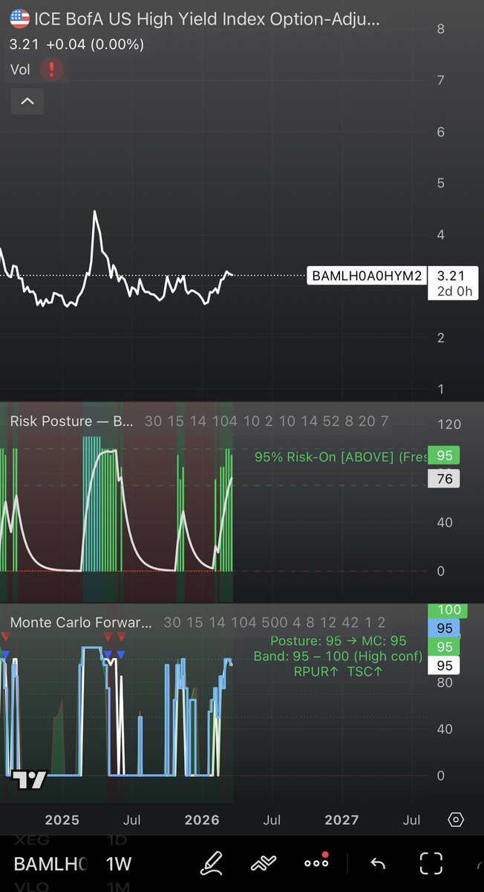This screenshot has width=484, height=892.
Task: Click the BAMLH0A0HYM2 price label
Action: coord(367,276)
